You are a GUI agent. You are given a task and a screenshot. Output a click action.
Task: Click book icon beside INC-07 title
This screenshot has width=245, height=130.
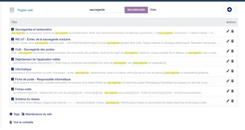[x=13, y=39]
